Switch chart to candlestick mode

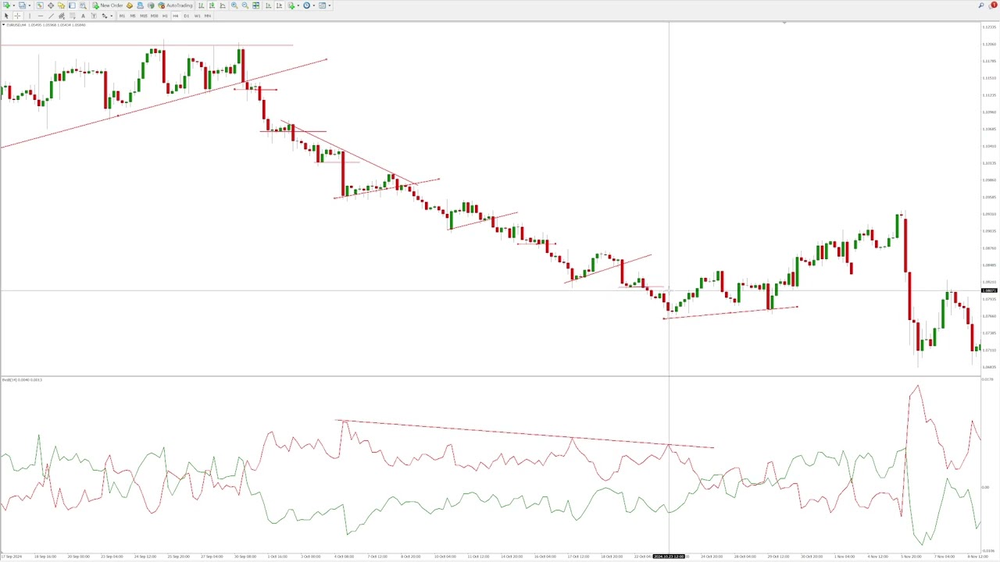coord(212,5)
